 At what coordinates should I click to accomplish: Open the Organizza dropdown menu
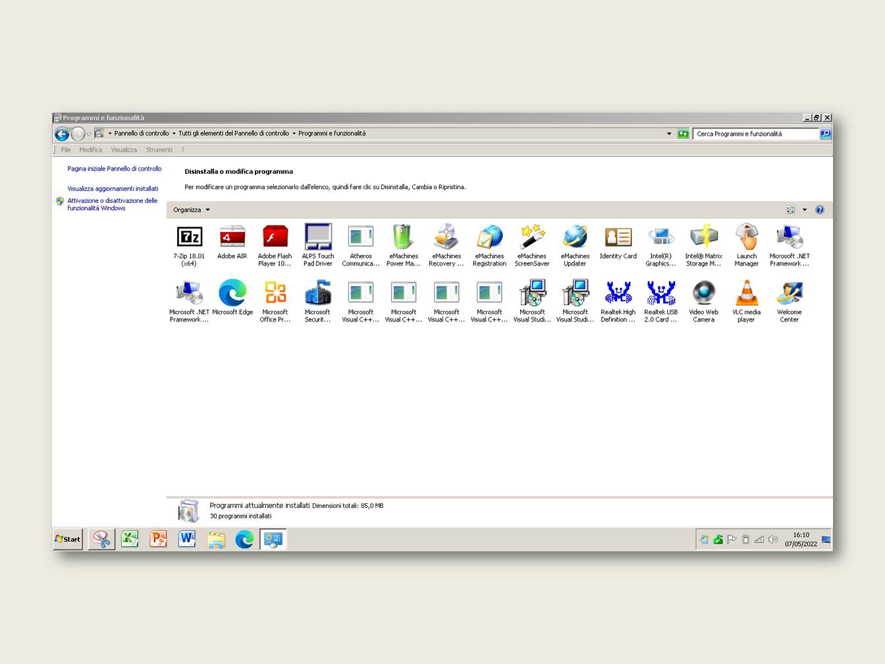tap(191, 210)
